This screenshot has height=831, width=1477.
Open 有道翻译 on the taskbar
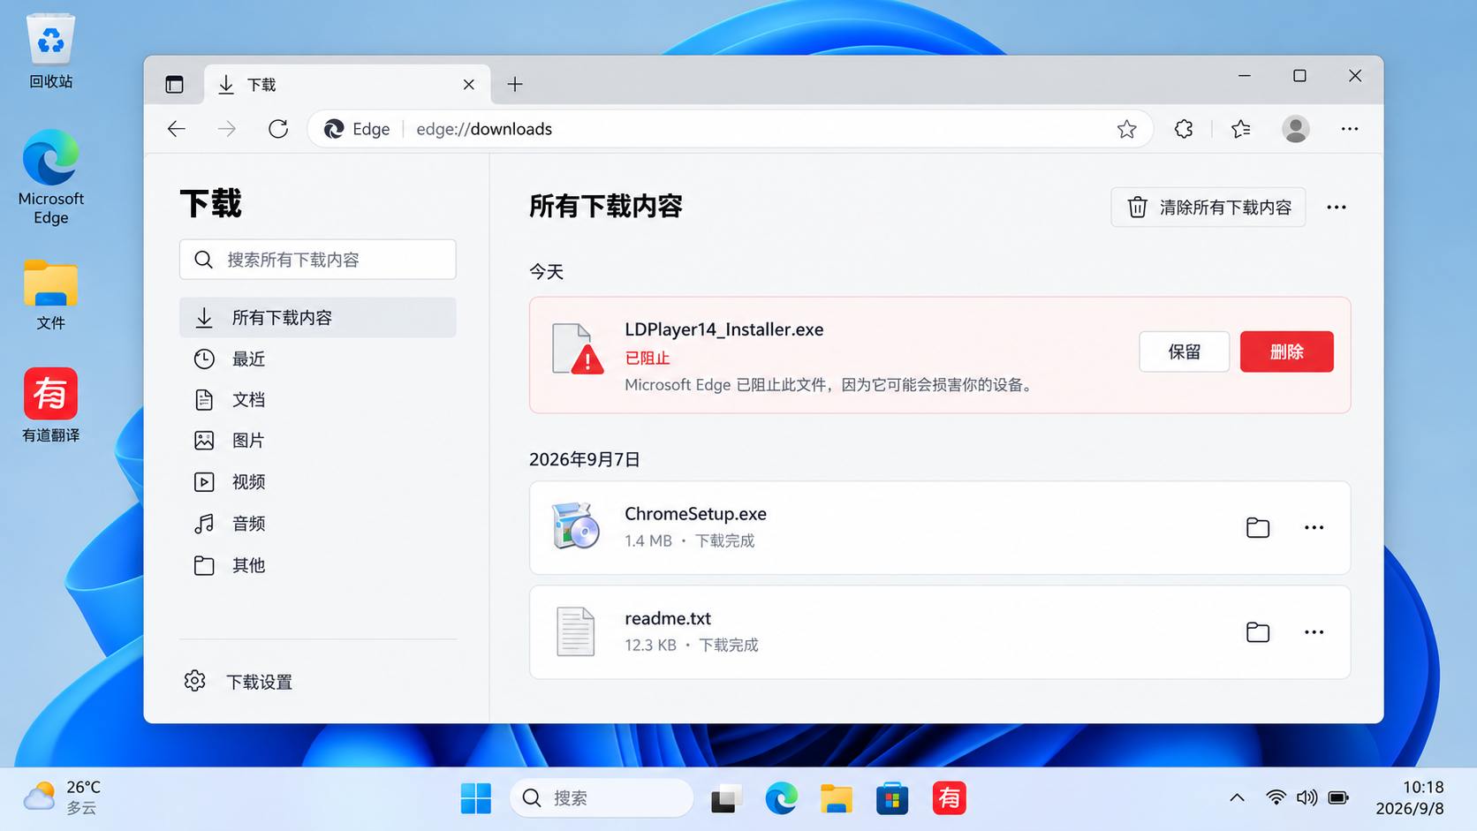click(949, 798)
